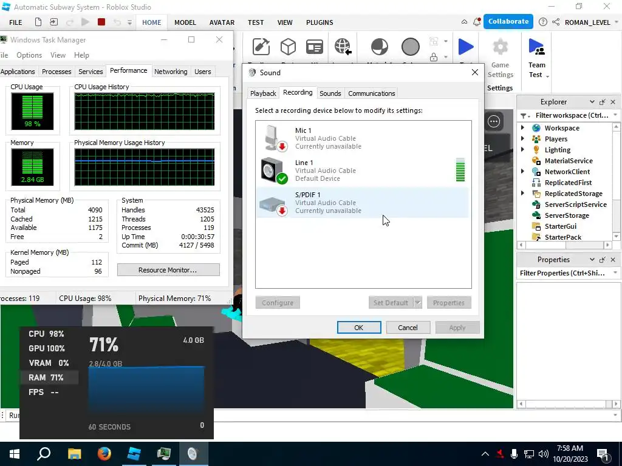The width and height of the screenshot is (622, 466).
Task: Click the Import 3D globe icon
Action: click(343, 47)
